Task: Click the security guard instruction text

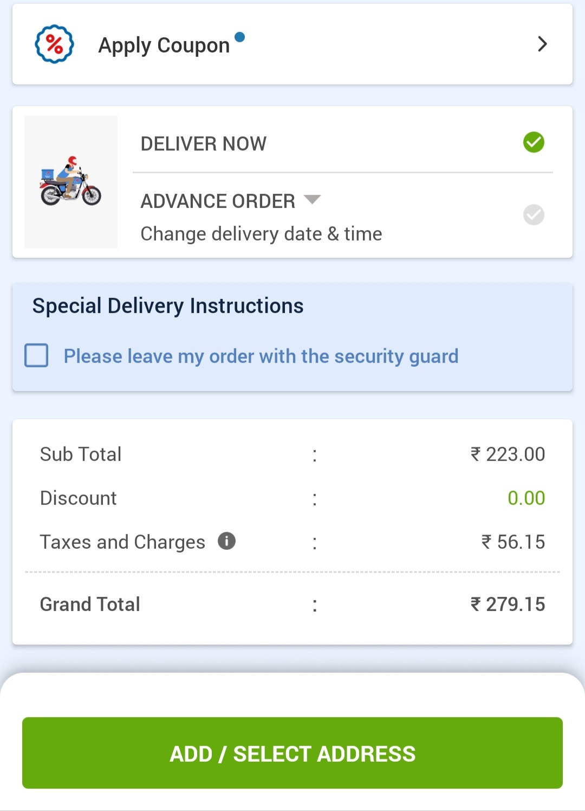Action: (261, 356)
